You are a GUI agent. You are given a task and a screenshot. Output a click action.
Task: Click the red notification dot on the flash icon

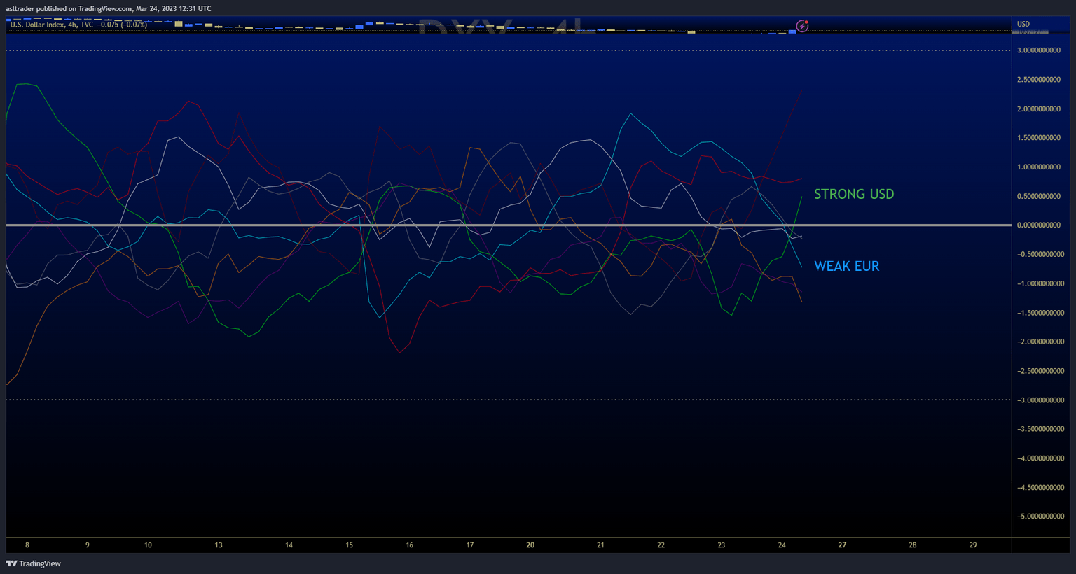point(806,22)
